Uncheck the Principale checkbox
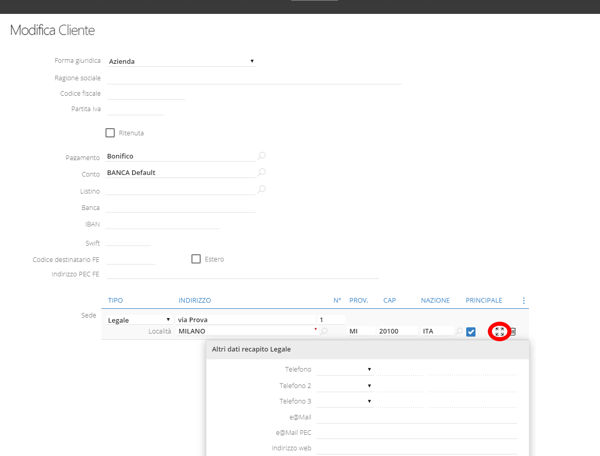Screen dimensions: 600x456 pos(470,332)
